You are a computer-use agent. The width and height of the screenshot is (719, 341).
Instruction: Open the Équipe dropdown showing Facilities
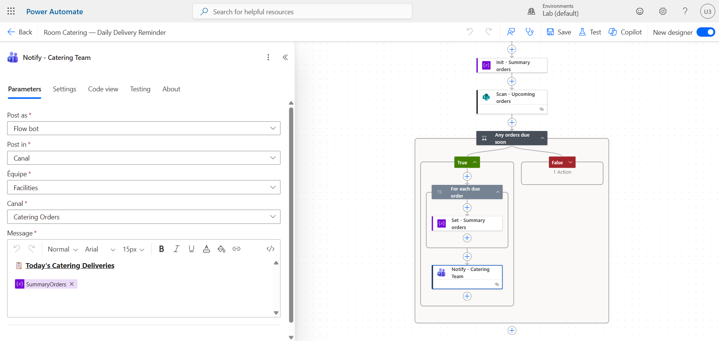[x=144, y=188]
